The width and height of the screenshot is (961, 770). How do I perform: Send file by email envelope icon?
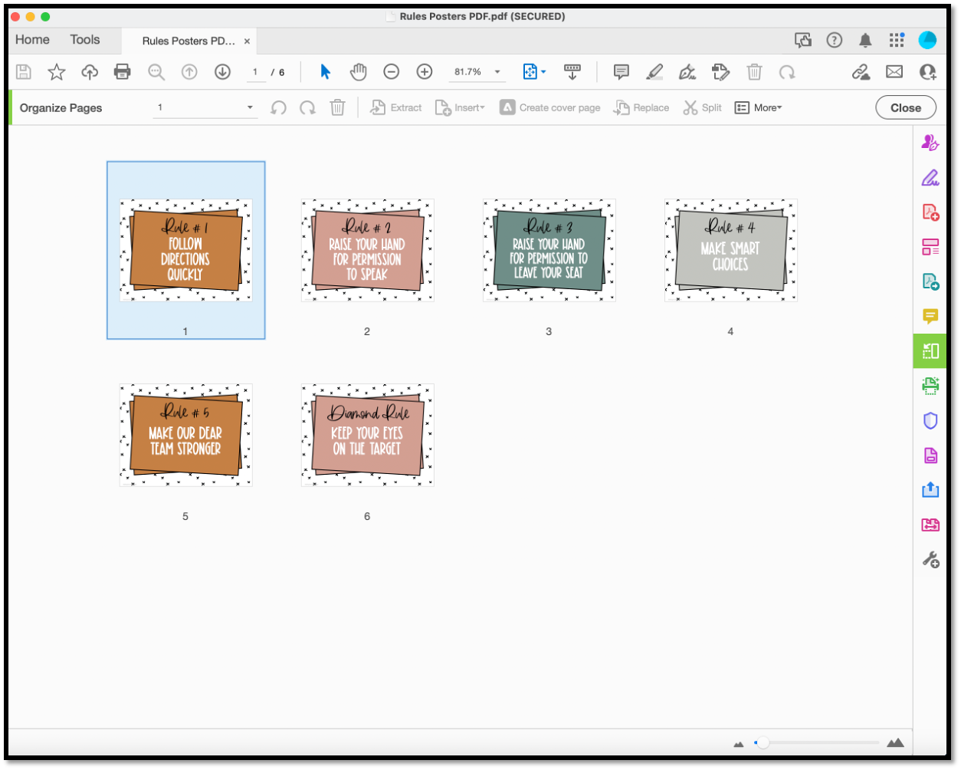click(894, 72)
